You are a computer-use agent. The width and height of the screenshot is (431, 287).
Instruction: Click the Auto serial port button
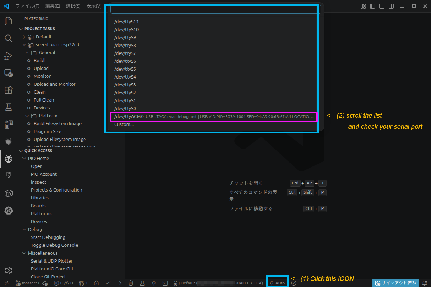[x=277, y=283]
